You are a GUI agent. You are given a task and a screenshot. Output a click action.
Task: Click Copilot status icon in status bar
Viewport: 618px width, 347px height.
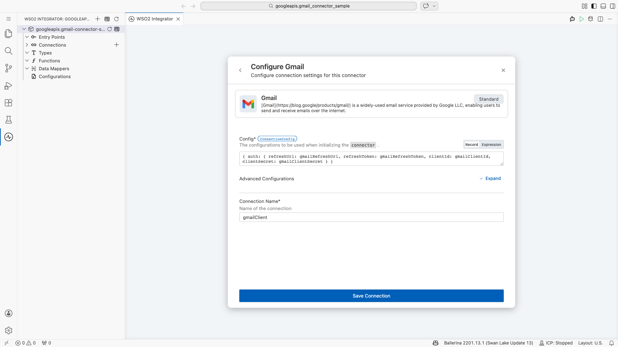click(x=435, y=343)
